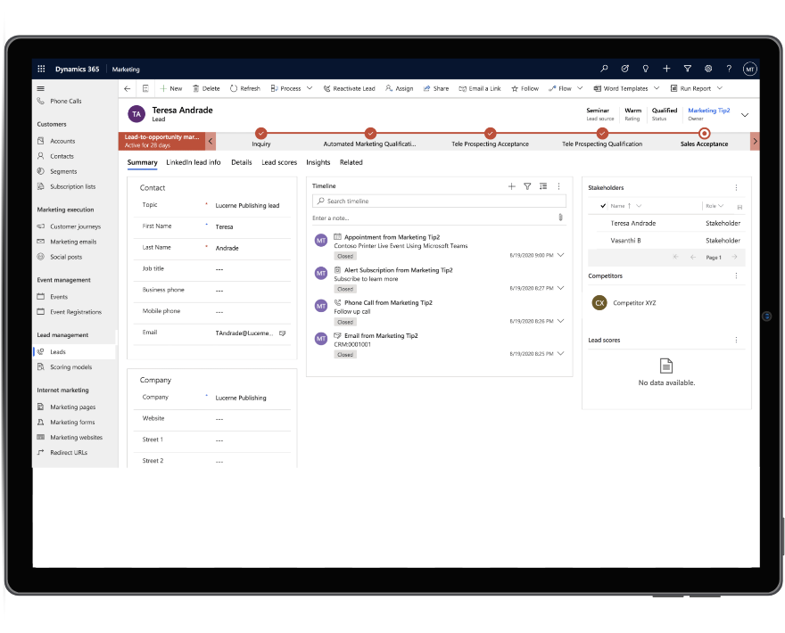Collapse the sidebar with hamburger icon
This screenshot has height=633, width=785.
pos(40,88)
